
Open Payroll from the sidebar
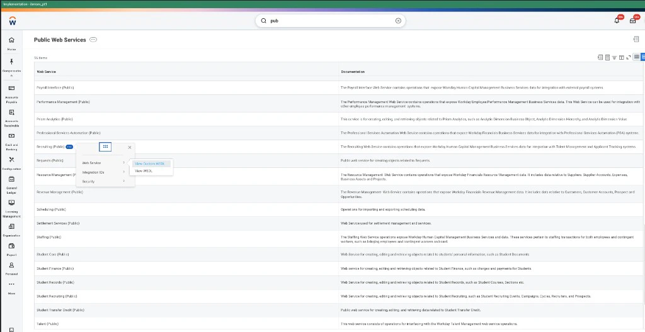pyautogui.click(x=11, y=250)
